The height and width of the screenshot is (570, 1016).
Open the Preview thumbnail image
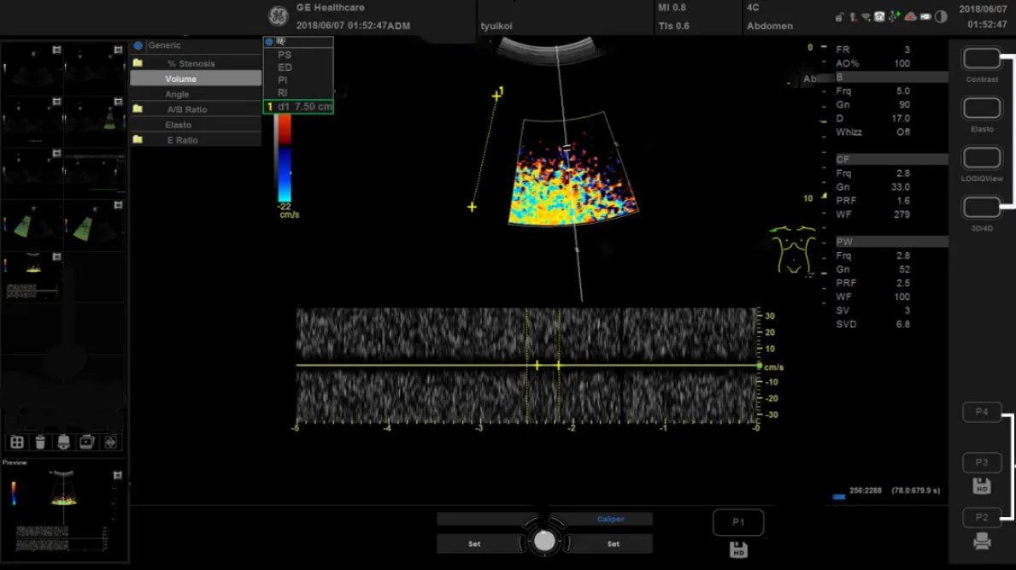pyautogui.click(x=63, y=511)
